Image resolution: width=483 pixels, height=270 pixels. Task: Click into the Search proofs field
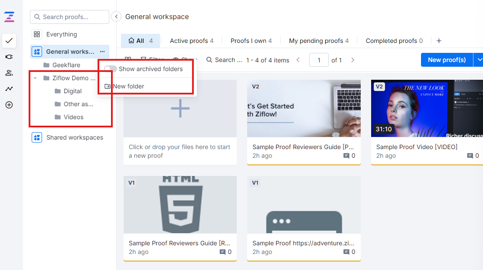click(x=70, y=17)
